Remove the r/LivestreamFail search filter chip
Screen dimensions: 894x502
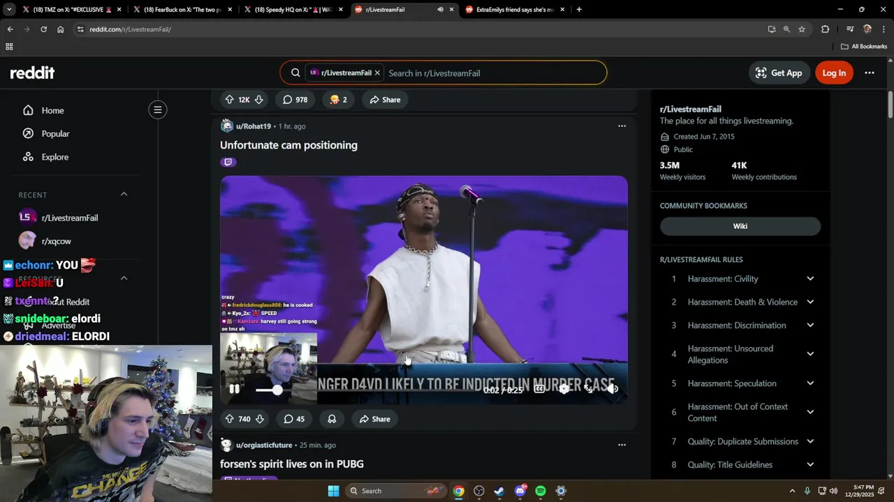click(x=377, y=73)
